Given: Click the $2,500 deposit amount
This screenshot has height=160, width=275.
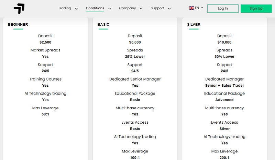Looking at the screenshot, I should [x=45, y=42].
